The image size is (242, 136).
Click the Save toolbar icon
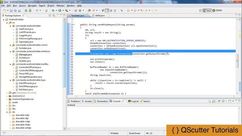11,11
